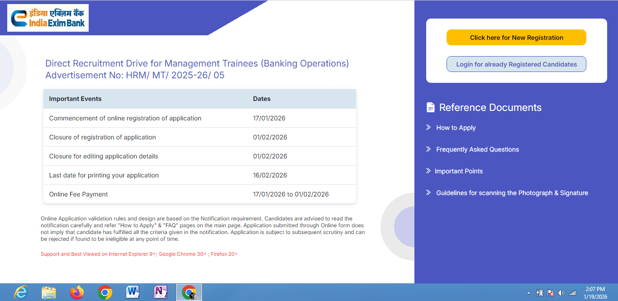
Task: Launch Internet Explorer from the taskbar
Action: click(20, 292)
